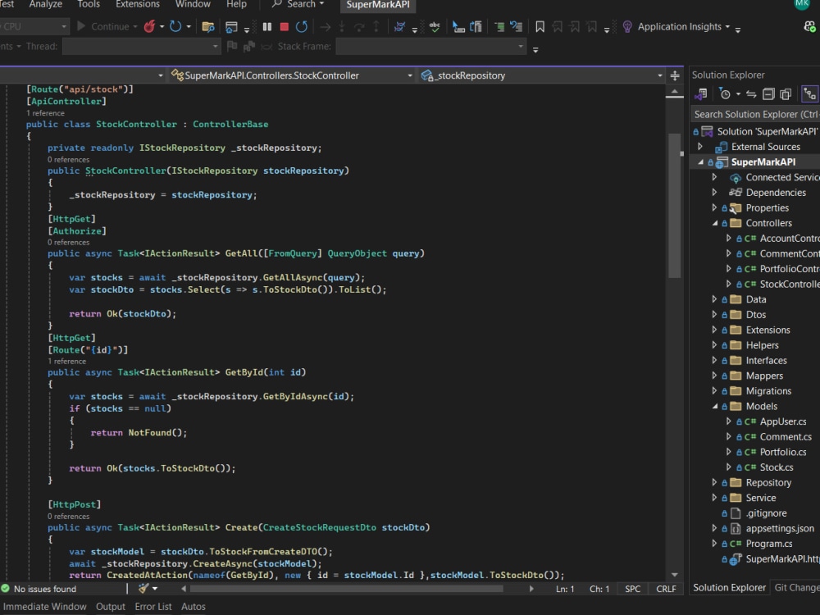Click the vertical scrollbar thumb in editor
The width and height of the screenshot is (820, 615).
pyautogui.click(x=674, y=206)
